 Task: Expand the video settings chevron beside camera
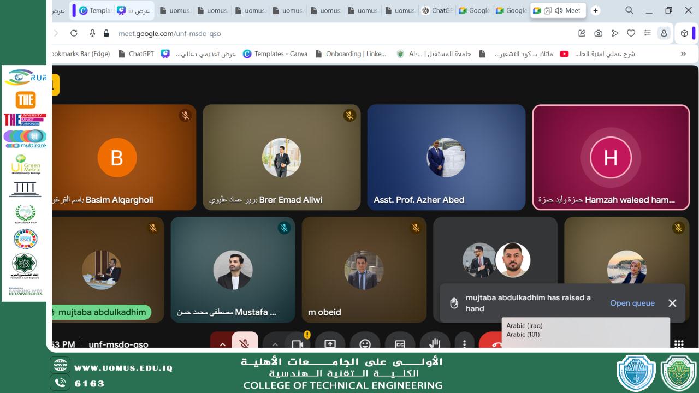pos(275,343)
